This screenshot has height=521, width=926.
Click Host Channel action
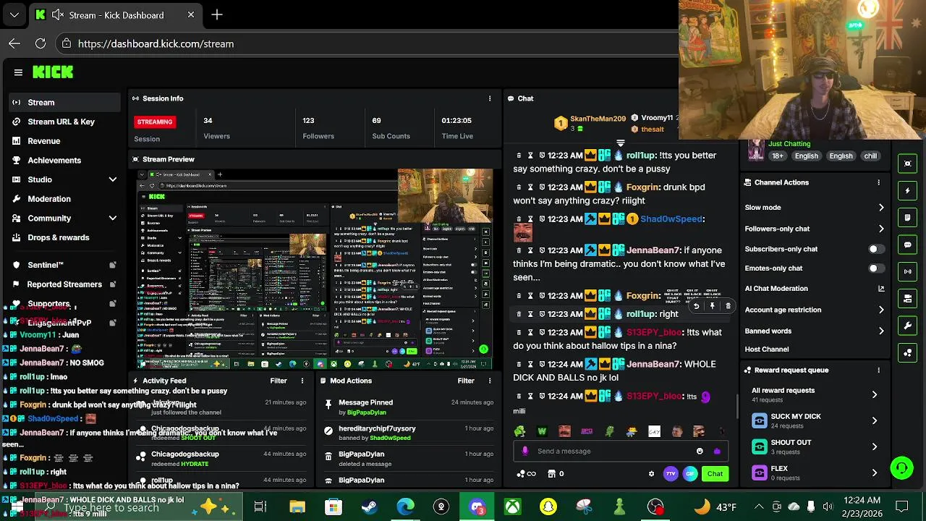(767, 349)
